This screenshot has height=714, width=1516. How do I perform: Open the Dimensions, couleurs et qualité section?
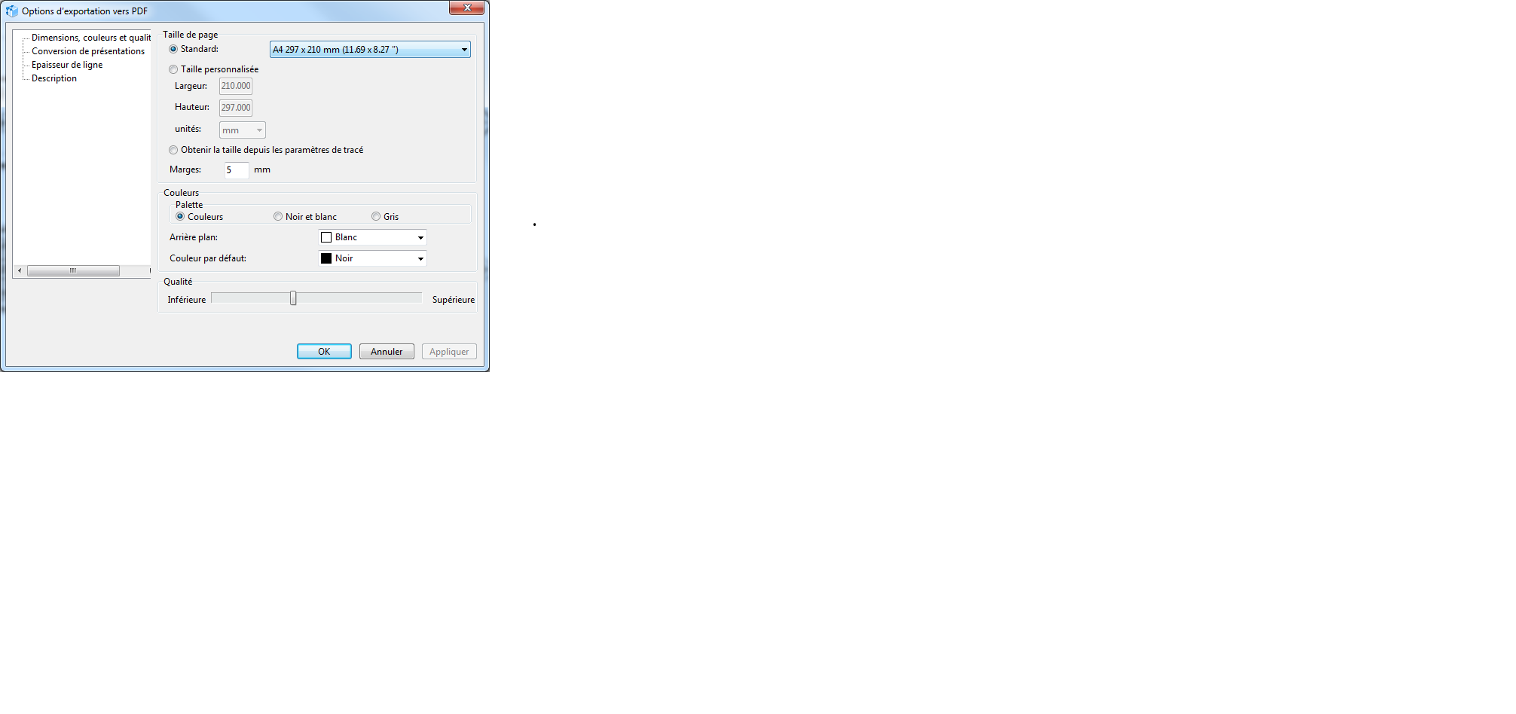click(x=90, y=38)
